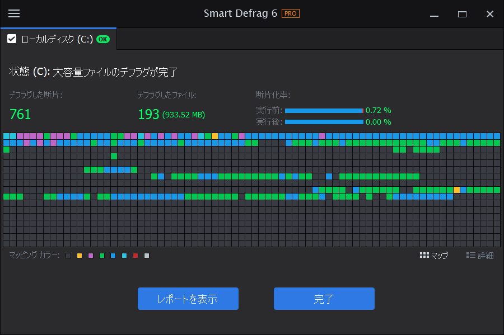Click the red mapping color swatch

click(x=136, y=256)
